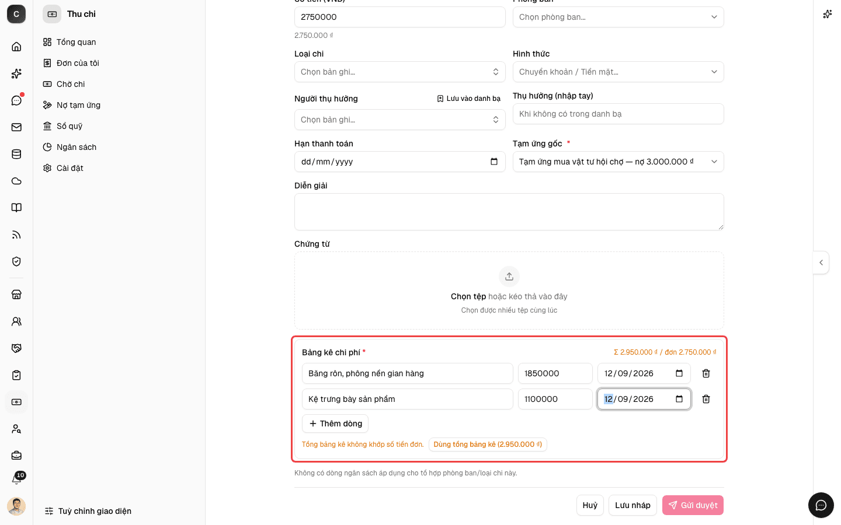Screen dimensions: 841x525
Task: Click the user avatar photo at bottom left
Action: (x=16, y=506)
